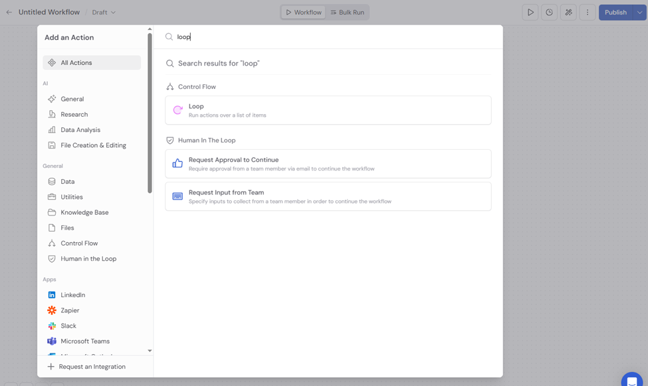
Task: Click the Publish button
Action: pos(615,13)
